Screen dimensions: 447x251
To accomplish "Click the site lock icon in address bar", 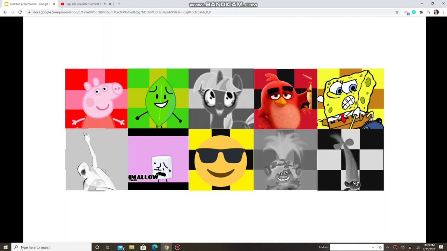I will pyautogui.click(x=29, y=12).
